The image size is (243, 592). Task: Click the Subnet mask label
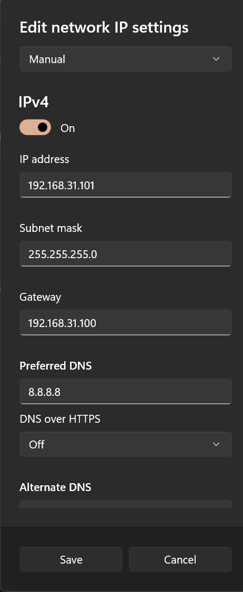point(50,228)
